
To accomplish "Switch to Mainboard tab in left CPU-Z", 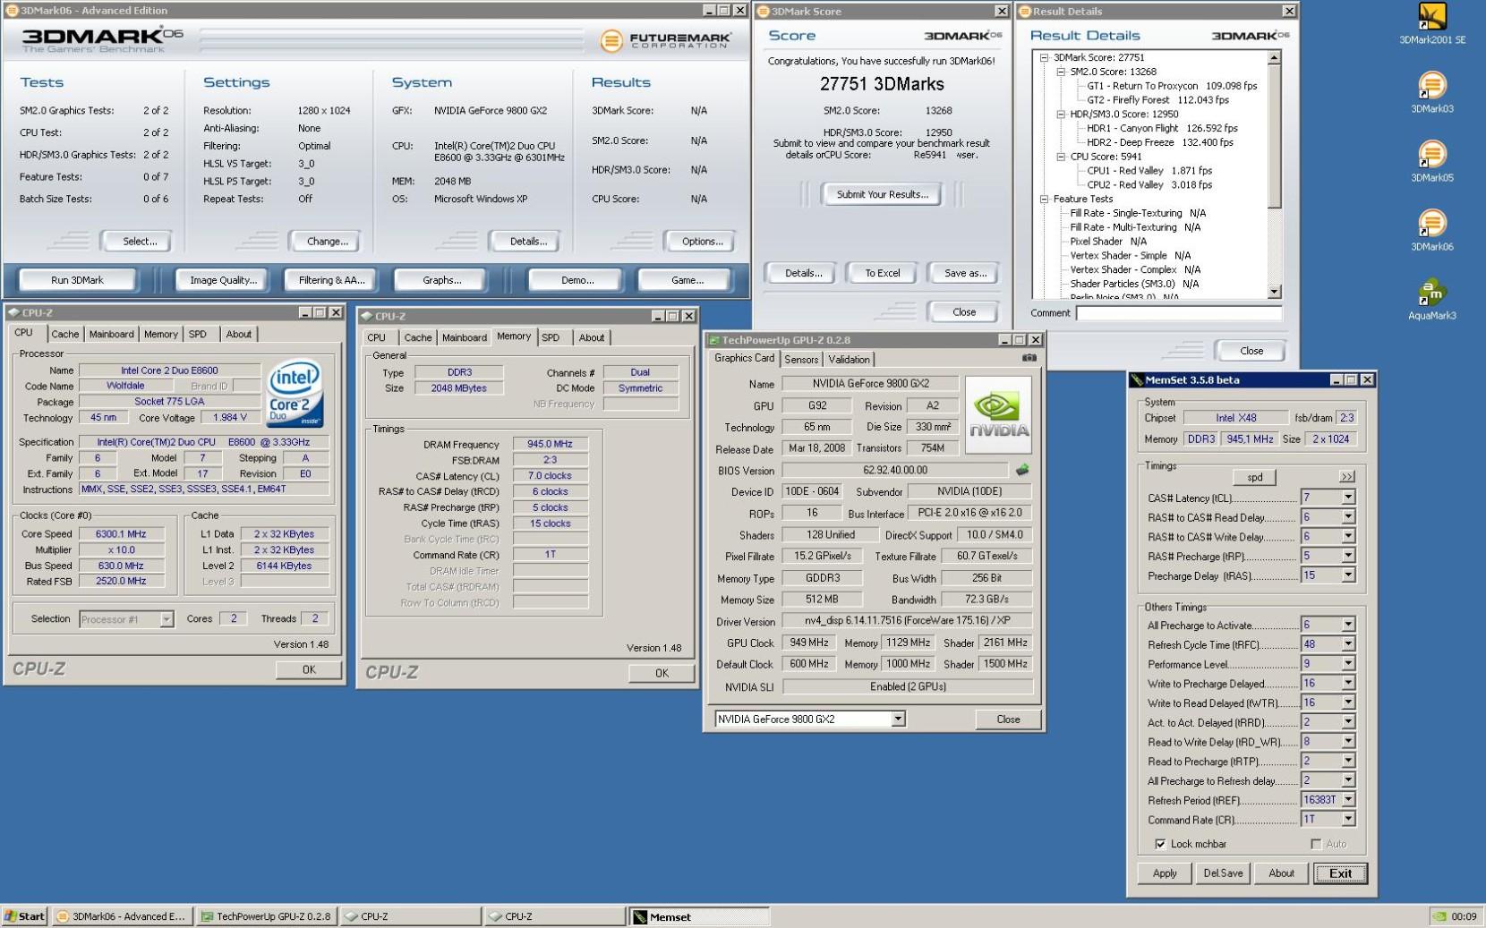I will [x=111, y=334].
